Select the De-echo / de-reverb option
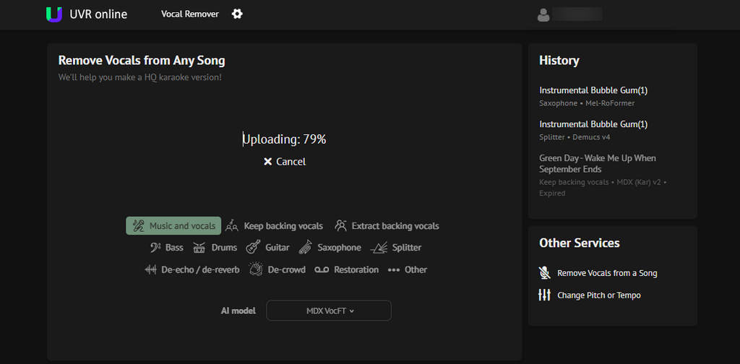Screen dimensions: 740x364 pos(192,269)
